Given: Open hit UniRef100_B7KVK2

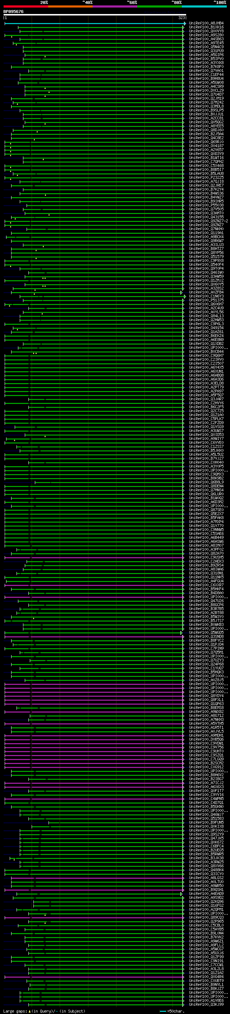Looking at the screenshot, I should tap(206, 937).
